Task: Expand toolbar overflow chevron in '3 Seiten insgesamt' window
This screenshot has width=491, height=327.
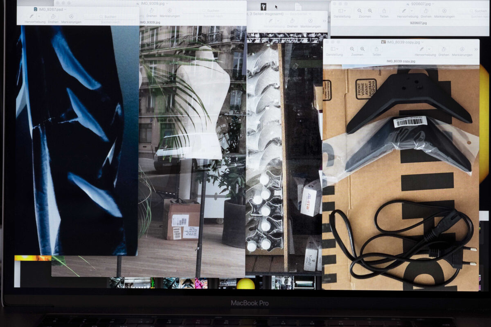Action: point(324,21)
